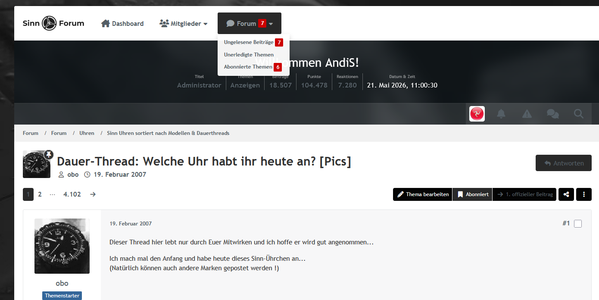599x300 pixels.
Task: Toggle the Abonniert subscription button
Action: tap(472, 194)
